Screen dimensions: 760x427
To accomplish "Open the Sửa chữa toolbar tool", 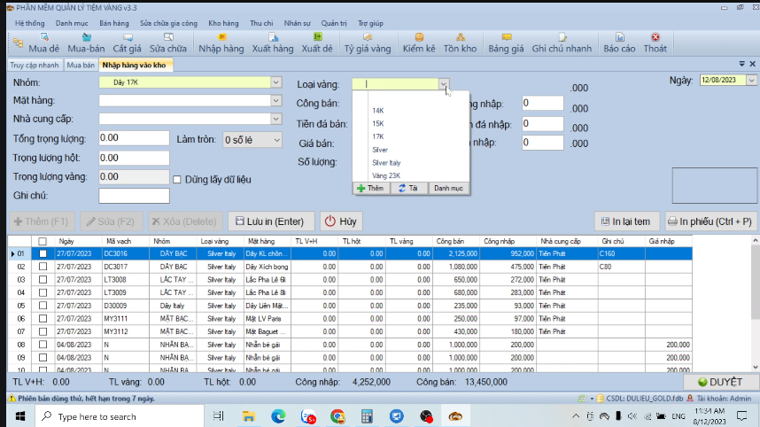I will pyautogui.click(x=168, y=43).
